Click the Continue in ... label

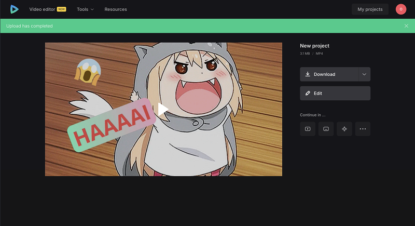[313, 115]
